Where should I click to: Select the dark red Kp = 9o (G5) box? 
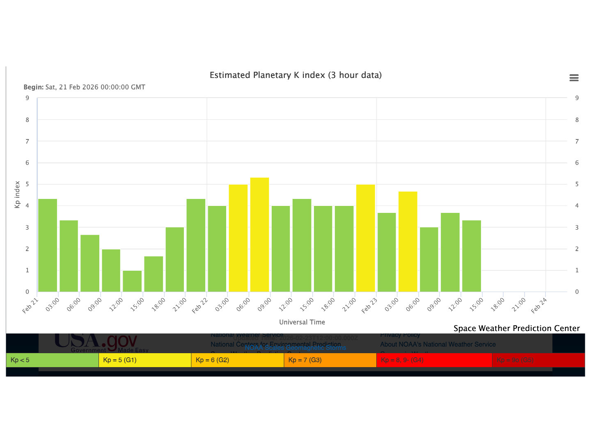pos(538,360)
